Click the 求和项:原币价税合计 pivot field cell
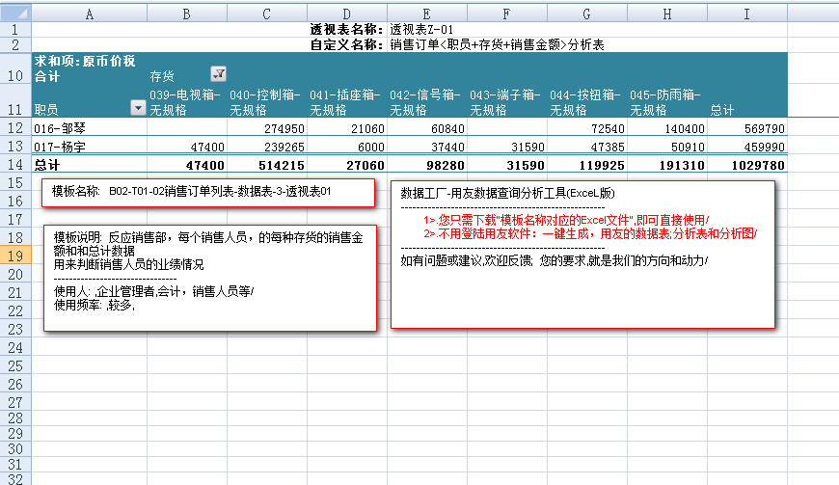839x485 pixels. pos(90,67)
